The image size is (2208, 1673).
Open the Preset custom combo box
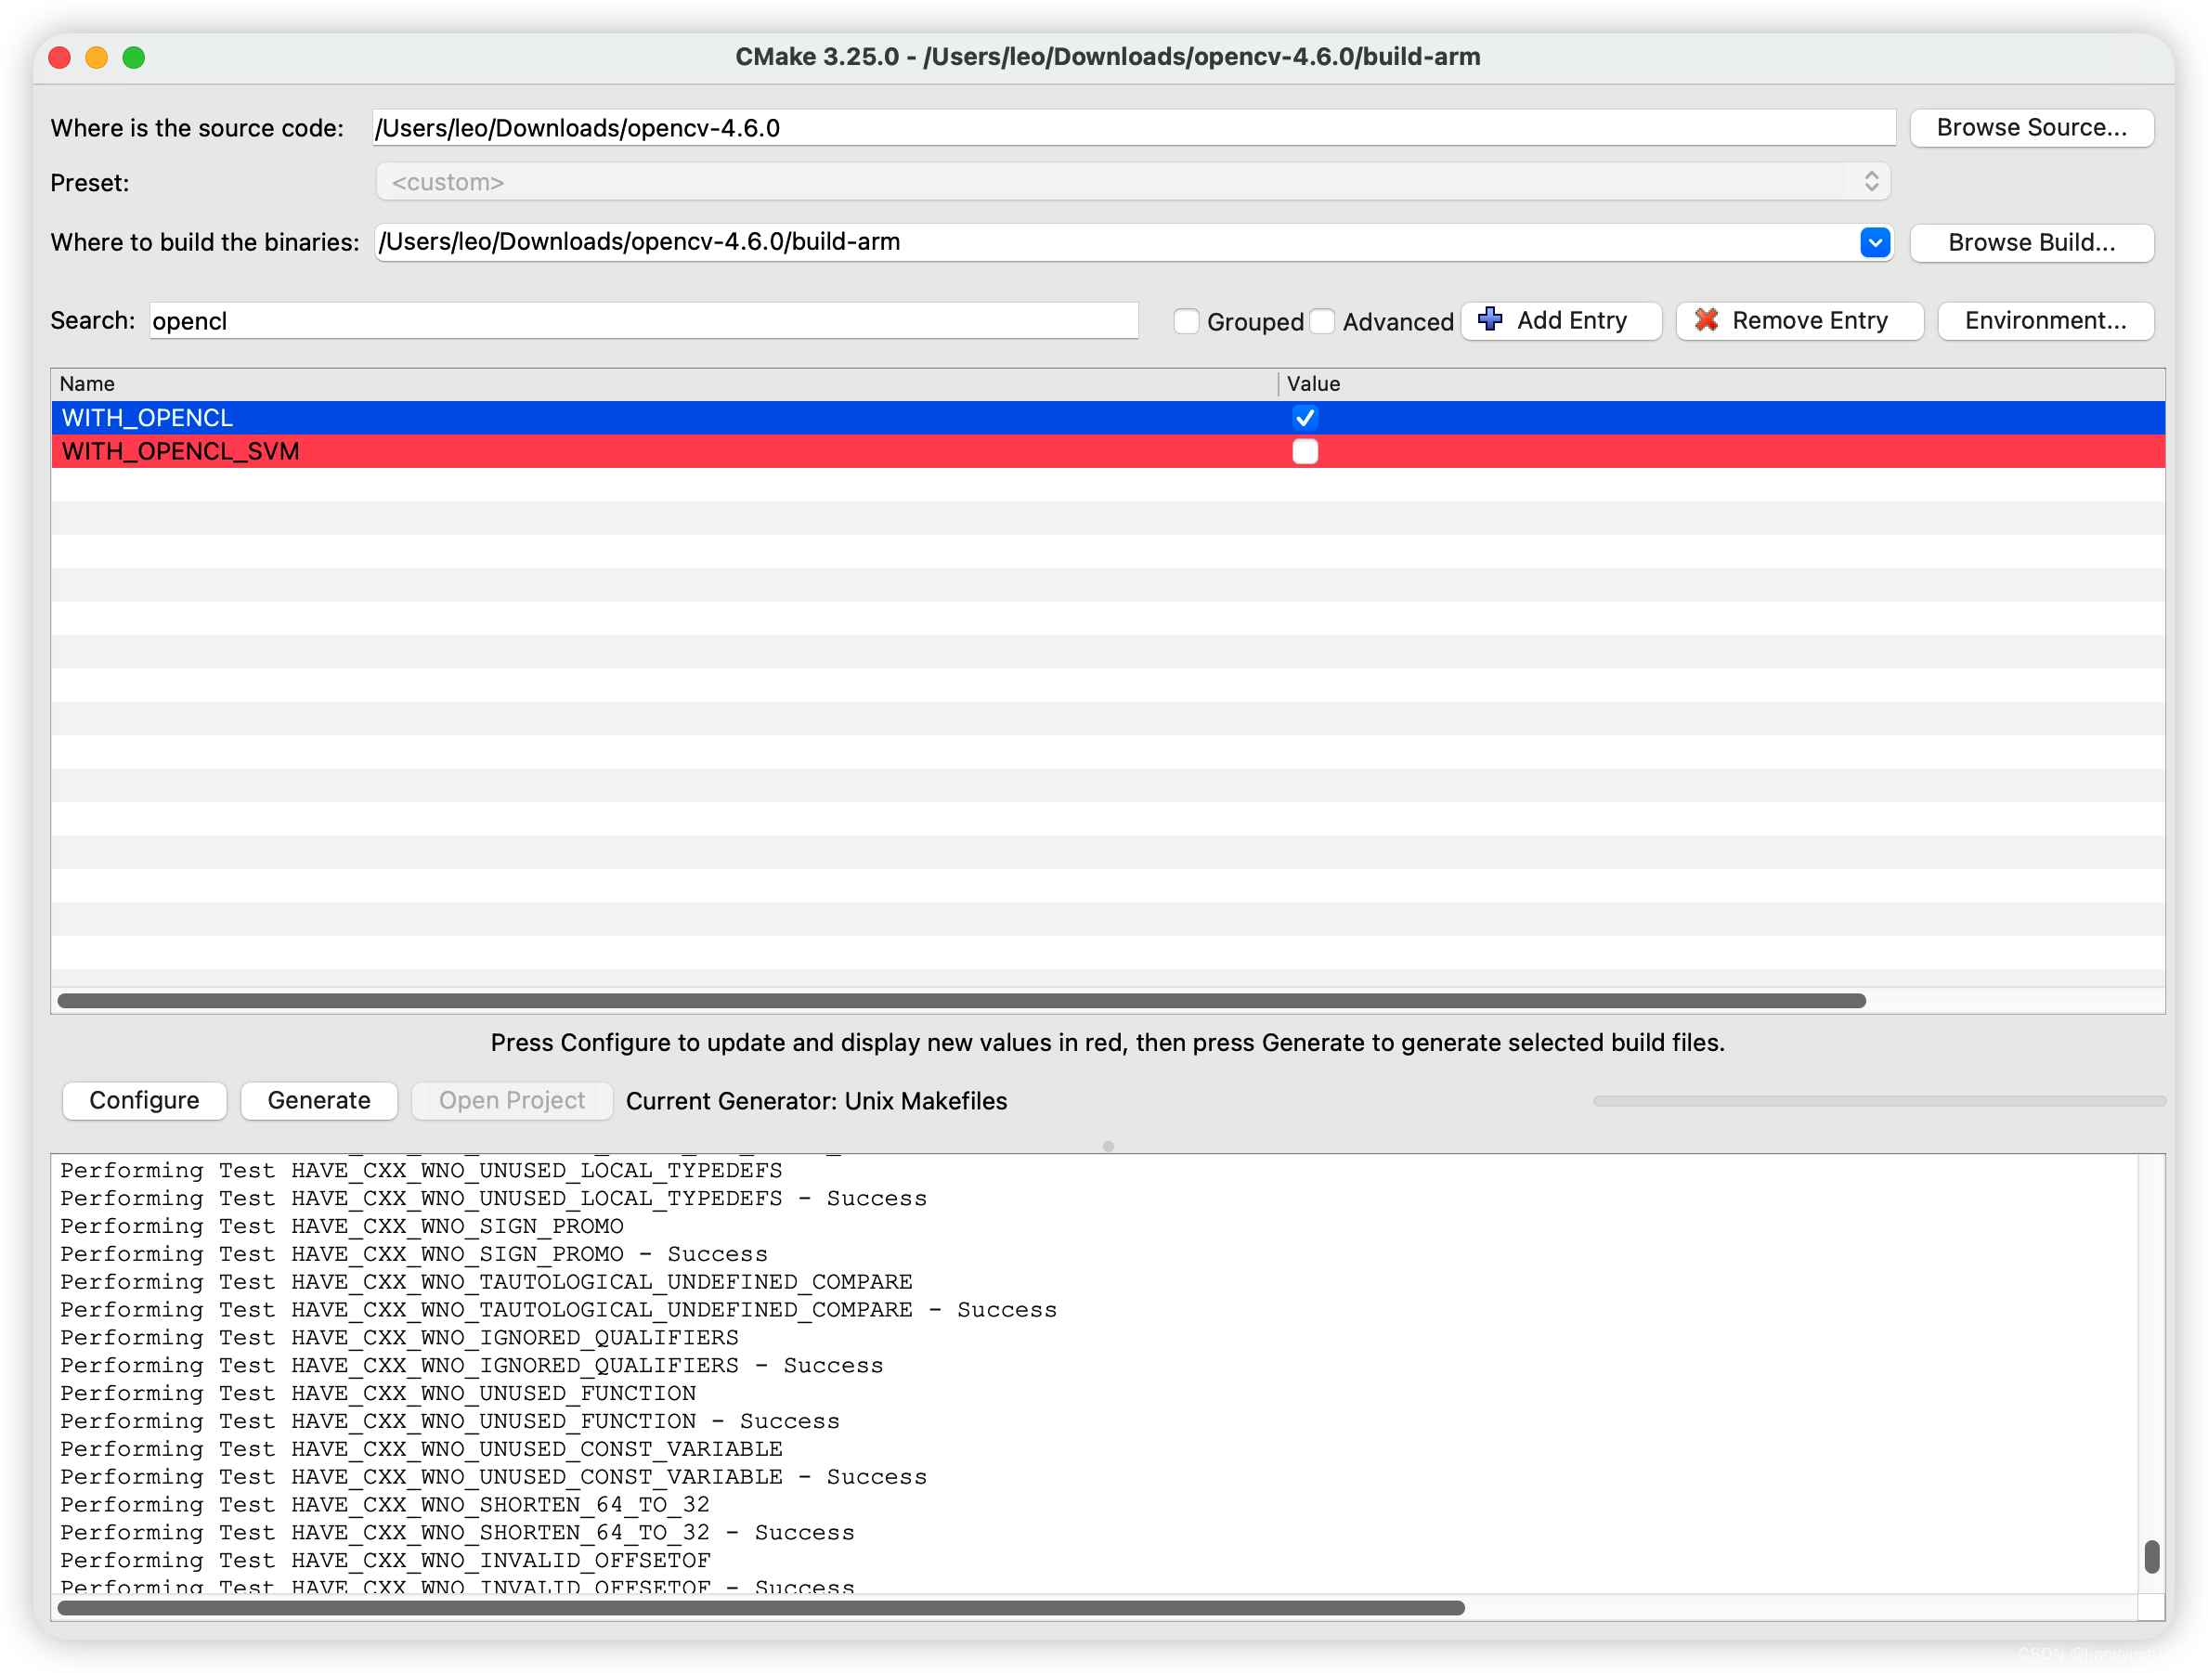click(x=1132, y=182)
